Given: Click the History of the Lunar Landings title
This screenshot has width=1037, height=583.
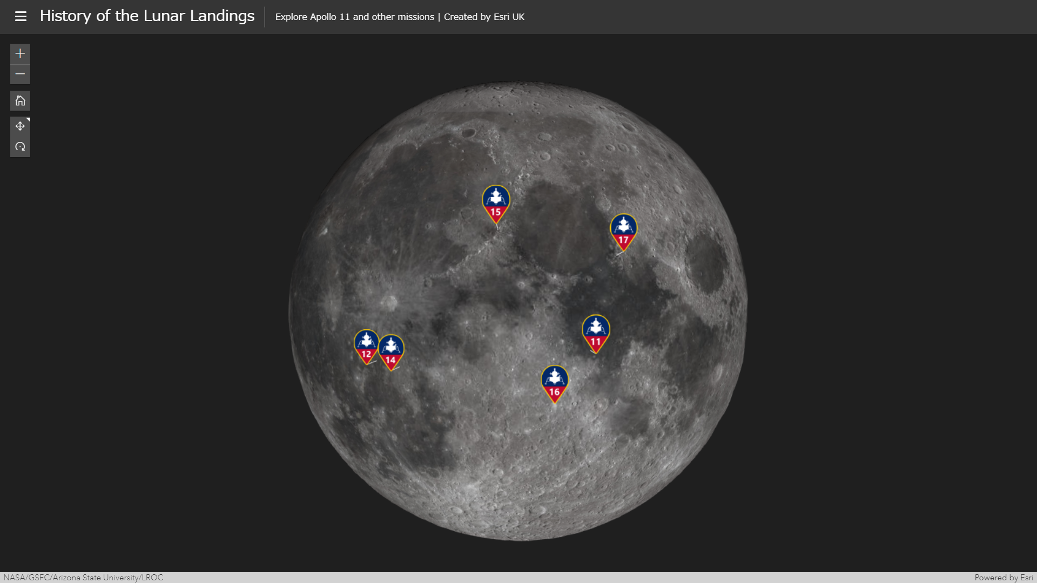Looking at the screenshot, I should 147,16.
